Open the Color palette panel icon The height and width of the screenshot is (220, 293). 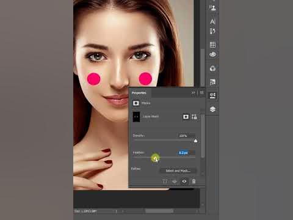(x=212, y=54)
